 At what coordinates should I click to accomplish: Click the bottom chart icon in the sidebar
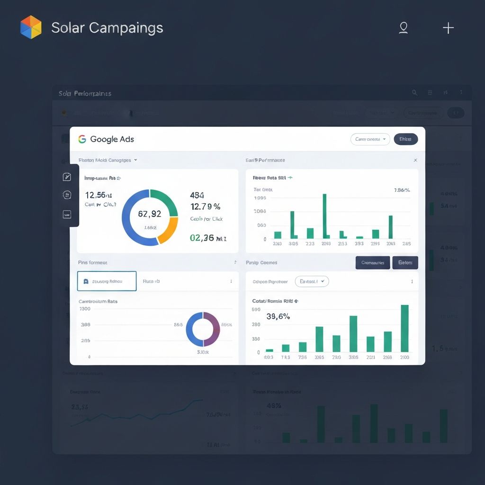(x=67, y=214)
